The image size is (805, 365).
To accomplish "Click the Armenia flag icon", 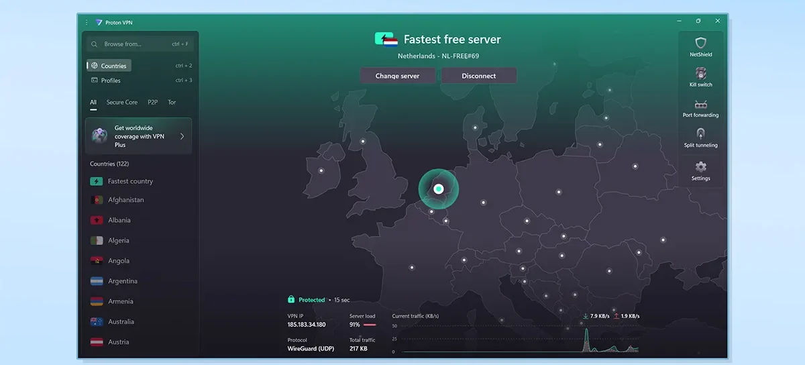I will coord(96,301).
